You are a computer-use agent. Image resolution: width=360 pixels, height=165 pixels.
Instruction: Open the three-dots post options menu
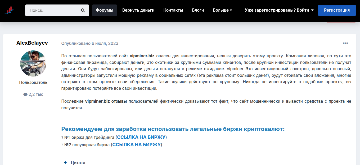point(345,43)
